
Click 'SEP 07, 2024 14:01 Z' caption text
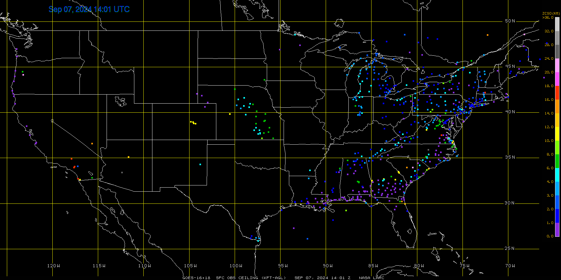coord(323,278)
